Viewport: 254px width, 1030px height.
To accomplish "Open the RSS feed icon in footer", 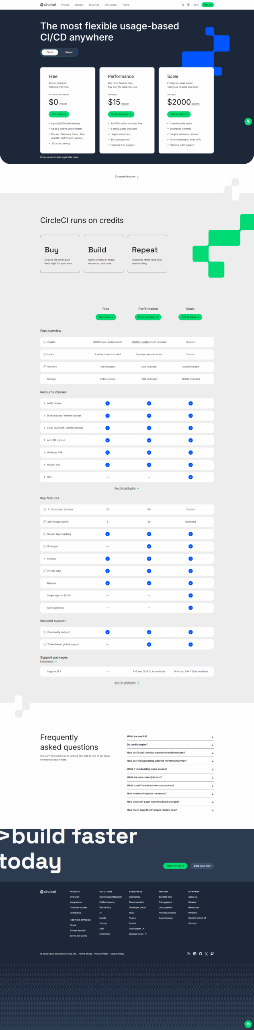I will click(x=189, y=954).
